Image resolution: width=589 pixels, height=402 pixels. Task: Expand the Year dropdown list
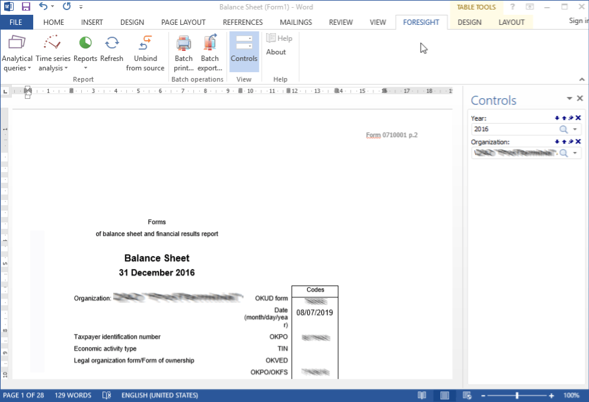[575, 129]
